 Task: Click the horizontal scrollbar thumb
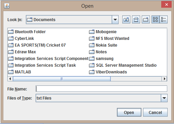coord(61,79)
